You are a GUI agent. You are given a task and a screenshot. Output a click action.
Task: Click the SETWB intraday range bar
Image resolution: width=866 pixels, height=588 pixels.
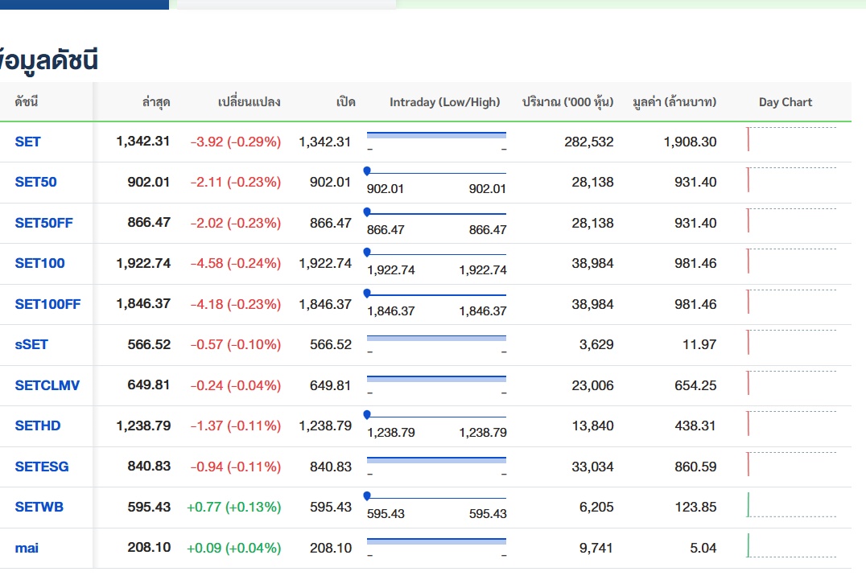point(436,498)
